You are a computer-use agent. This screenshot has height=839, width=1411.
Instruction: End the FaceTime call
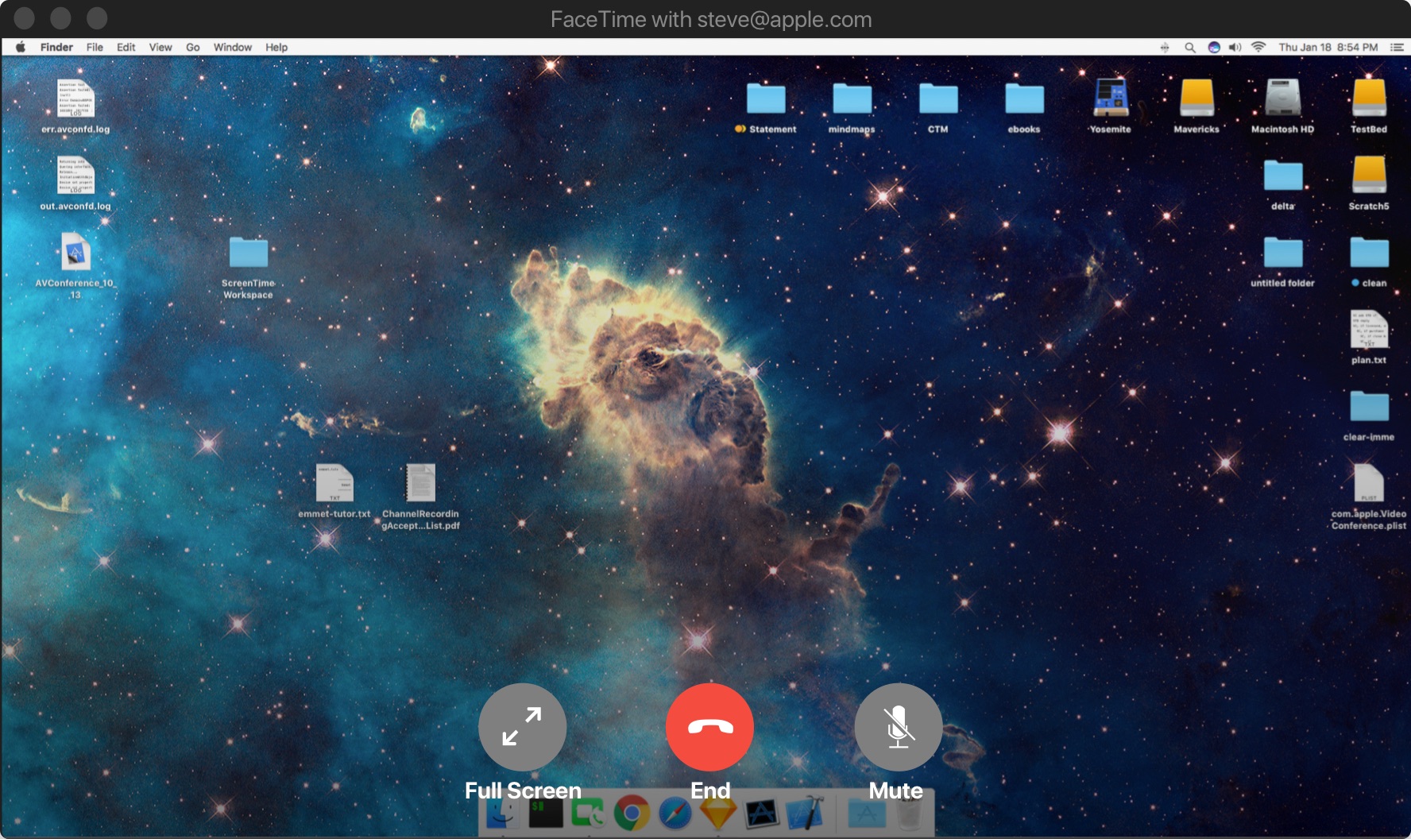pos(709,727)
